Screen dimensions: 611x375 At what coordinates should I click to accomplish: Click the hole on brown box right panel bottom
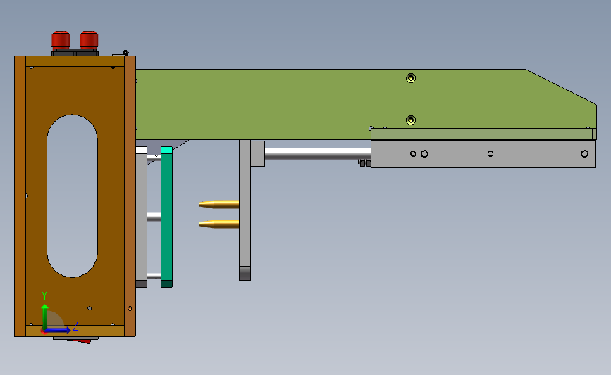click(130, 308)
